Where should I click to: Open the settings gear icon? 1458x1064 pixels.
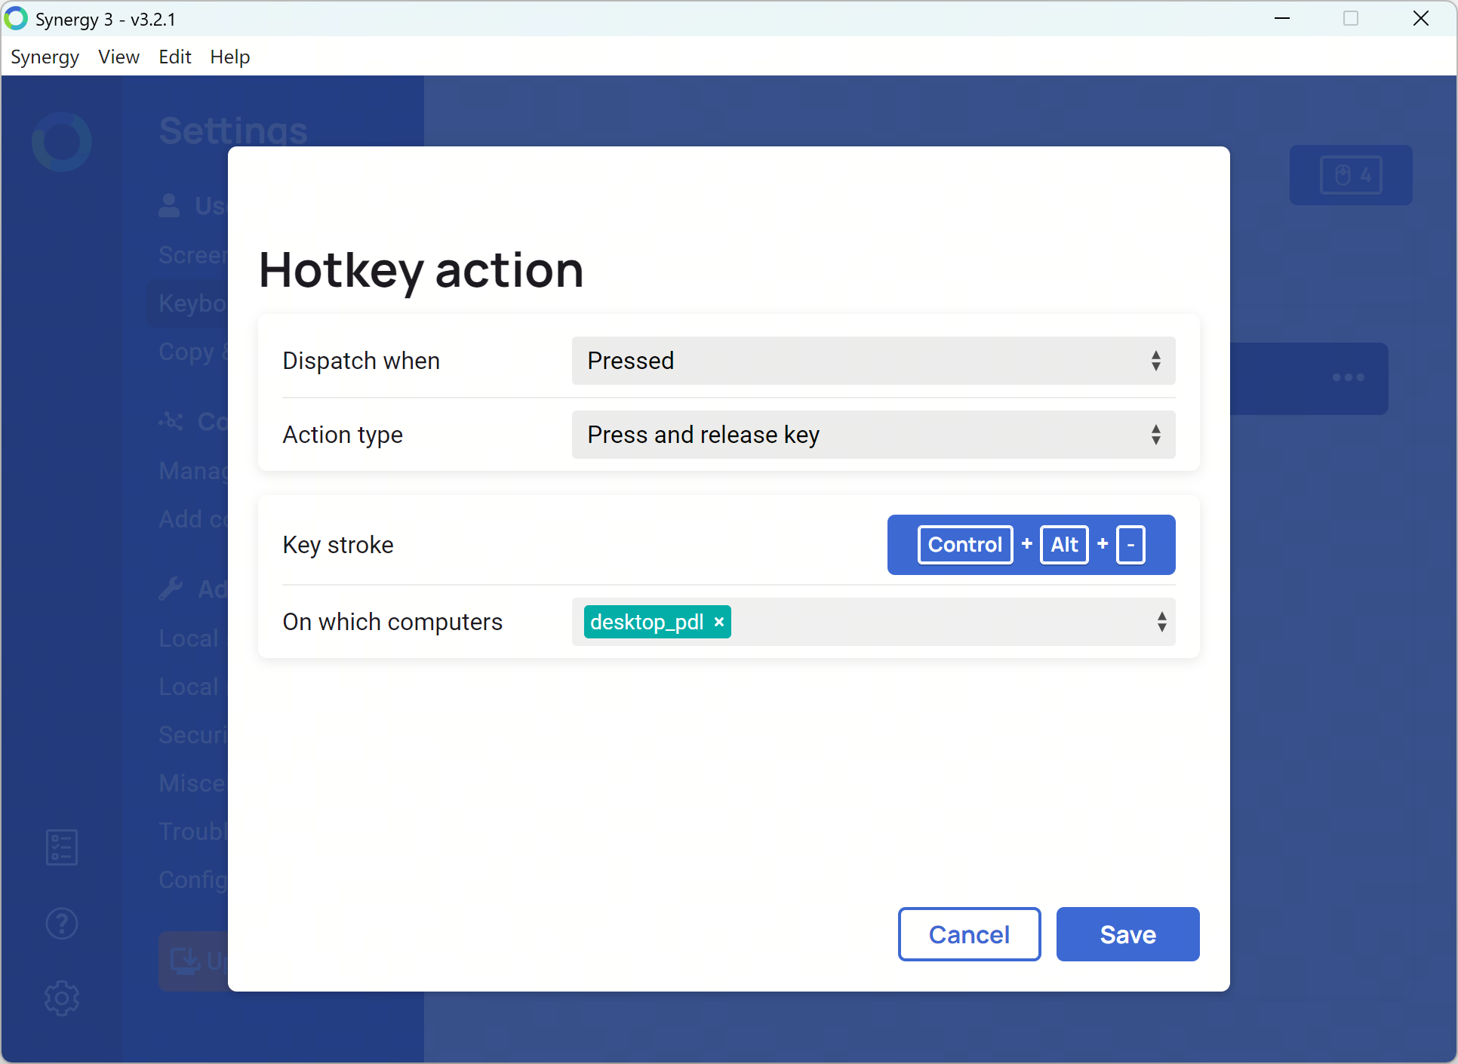pyautogui.click(x=62, y=998)
